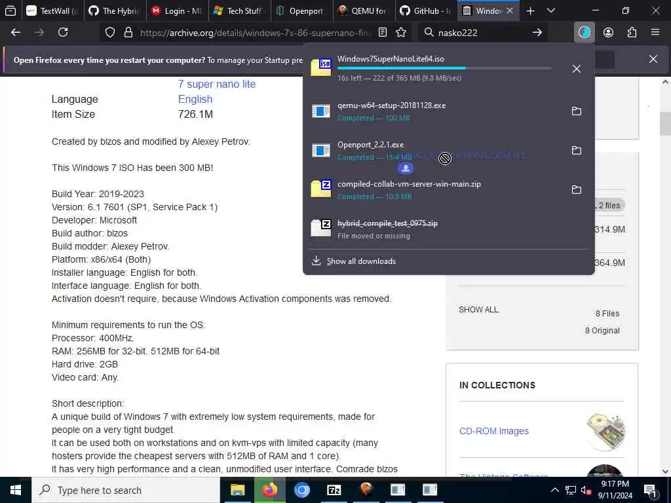Switch to the GitHub tab next to QEMU

(426, 10)
